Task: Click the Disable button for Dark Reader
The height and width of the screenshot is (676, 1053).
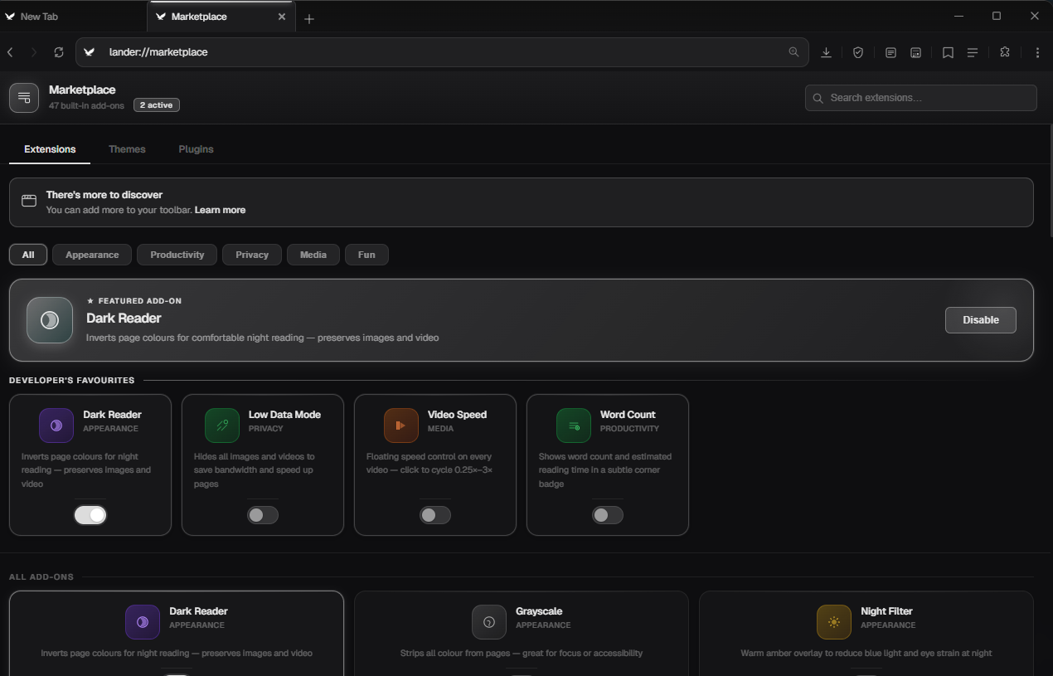Action: pos(980,319)
